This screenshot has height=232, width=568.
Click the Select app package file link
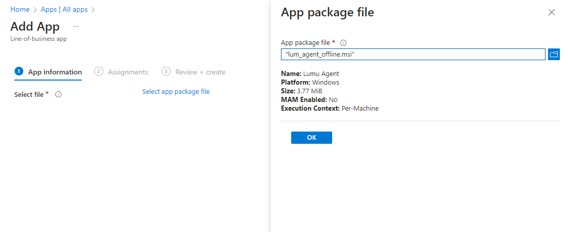176,92
